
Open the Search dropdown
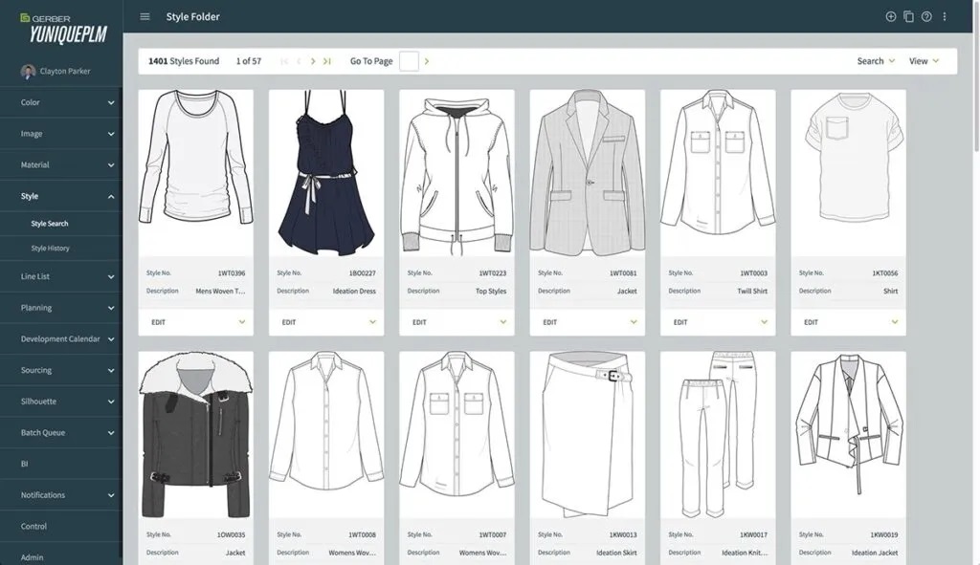tap(876, 61)
